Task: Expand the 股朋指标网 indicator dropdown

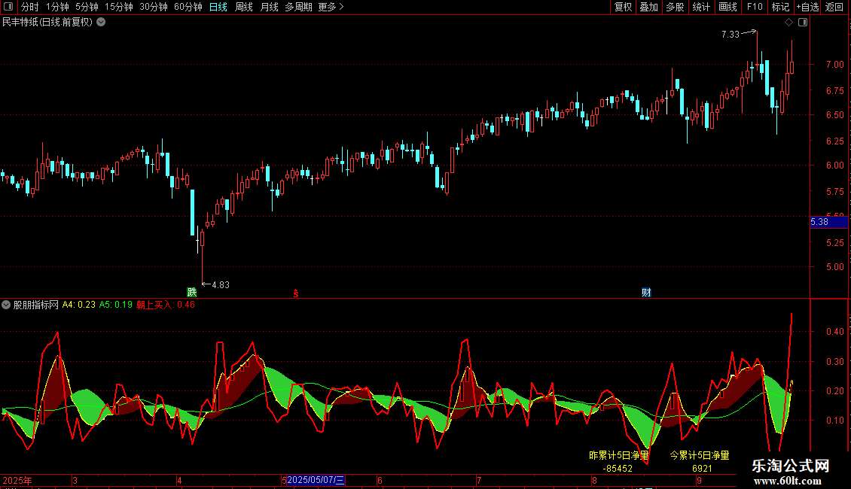Action: (x=6, y=305)
